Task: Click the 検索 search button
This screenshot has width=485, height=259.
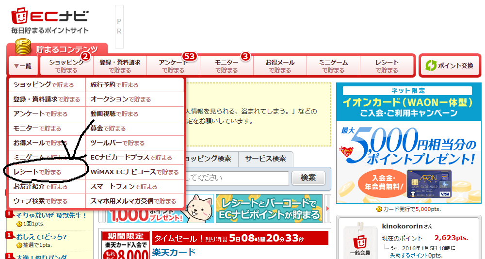Action: click(x=308, y=178)
